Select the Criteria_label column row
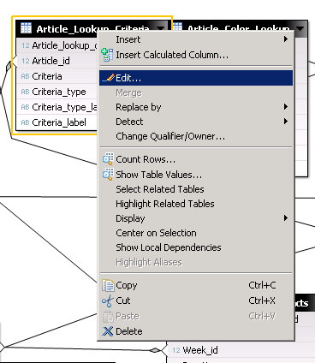Viewport: 315px width, 363px height. tap(57, 122)
